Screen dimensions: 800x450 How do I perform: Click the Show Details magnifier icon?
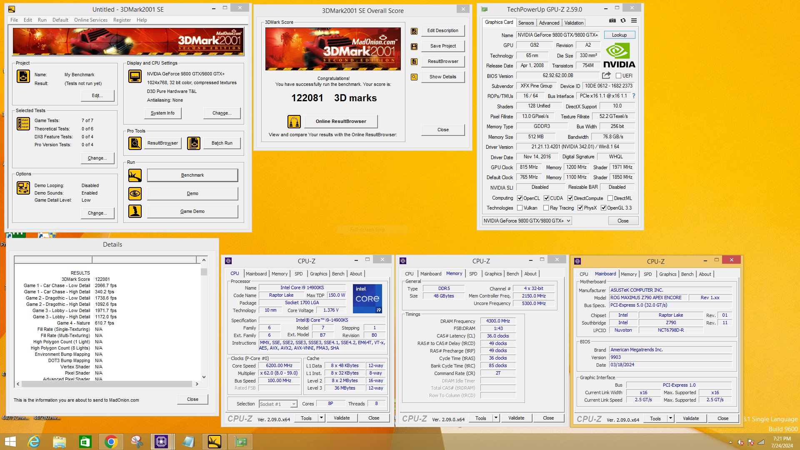click(414, 77)
